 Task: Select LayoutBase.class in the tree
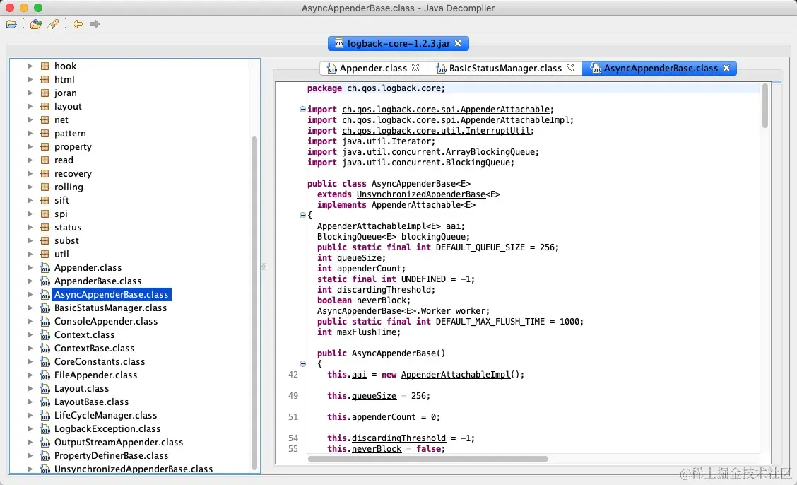click(x=91, y=402)
